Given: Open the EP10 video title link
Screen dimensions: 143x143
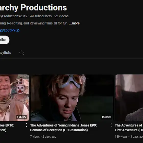Looking at the screenshot, I should (x=7, y=128).
